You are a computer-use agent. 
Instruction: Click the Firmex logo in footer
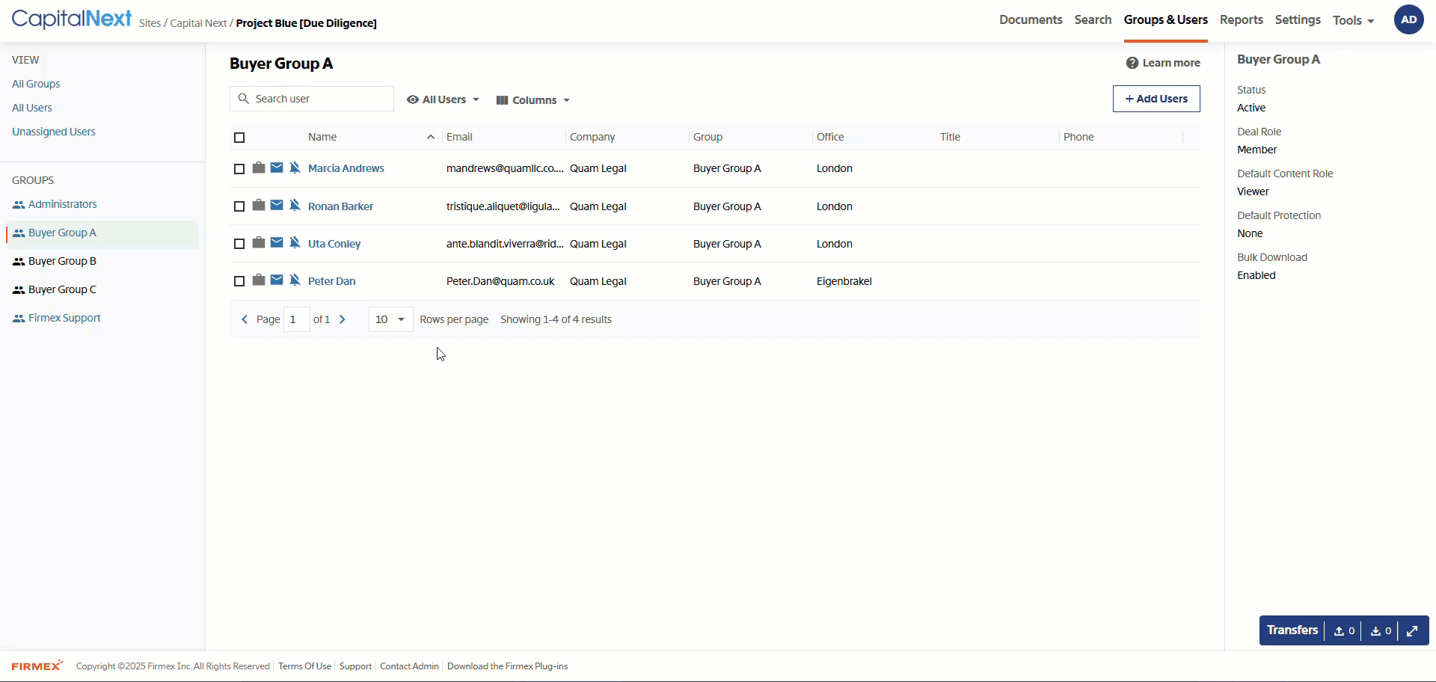point(37,666)
